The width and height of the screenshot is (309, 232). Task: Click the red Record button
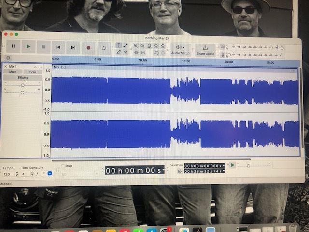click(88, 48)
